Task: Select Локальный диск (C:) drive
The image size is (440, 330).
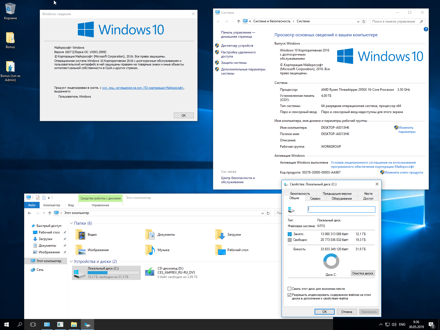Action: 106,273
